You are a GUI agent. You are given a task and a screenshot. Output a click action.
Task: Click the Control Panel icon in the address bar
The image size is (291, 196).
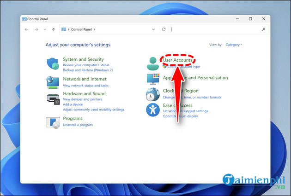point(64,29)
